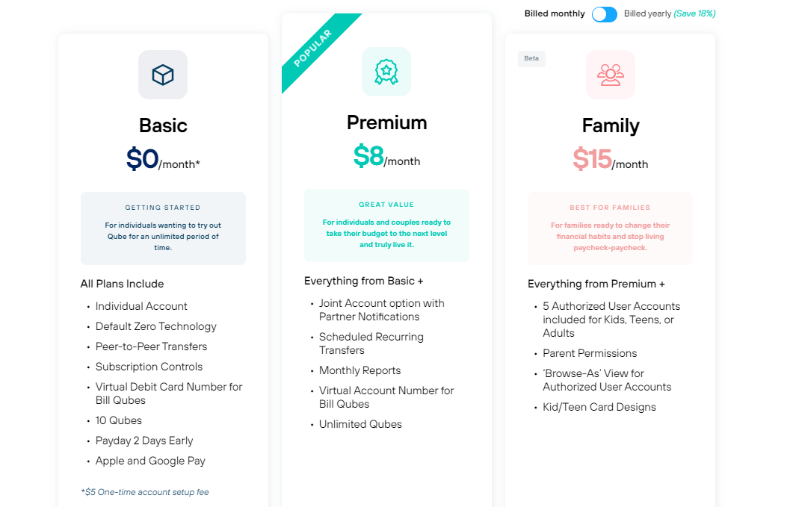Toggle the monthly/yearly billing switch
790x507 pixels.
[x=604, y=14]
